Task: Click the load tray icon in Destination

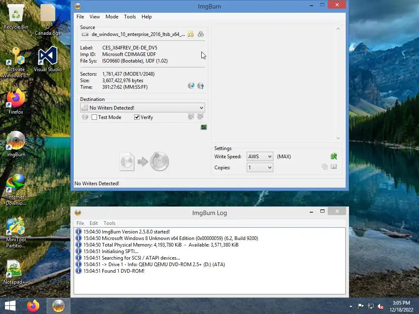Action: pyautogui.click(x=200, y=117)
